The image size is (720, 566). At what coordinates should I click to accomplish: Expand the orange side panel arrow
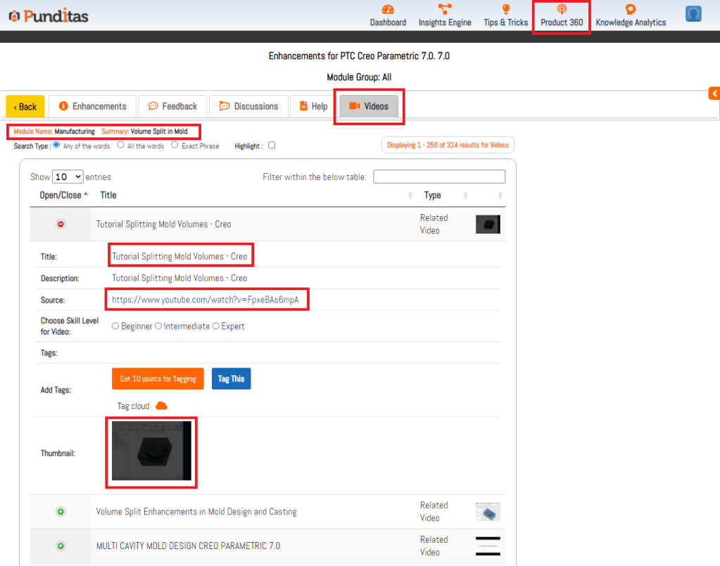click(714, 94)
